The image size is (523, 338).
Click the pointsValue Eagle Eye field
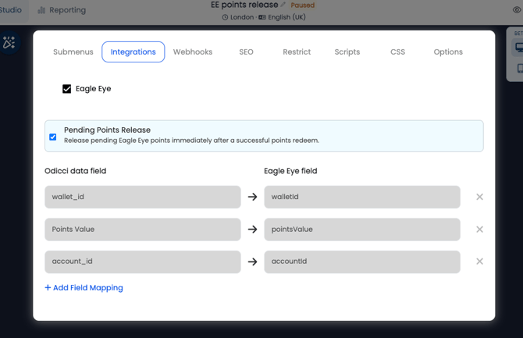[x=362, y=229]
